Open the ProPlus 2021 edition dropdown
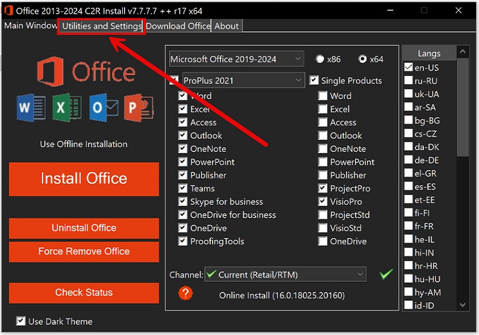 coord(244,80)
